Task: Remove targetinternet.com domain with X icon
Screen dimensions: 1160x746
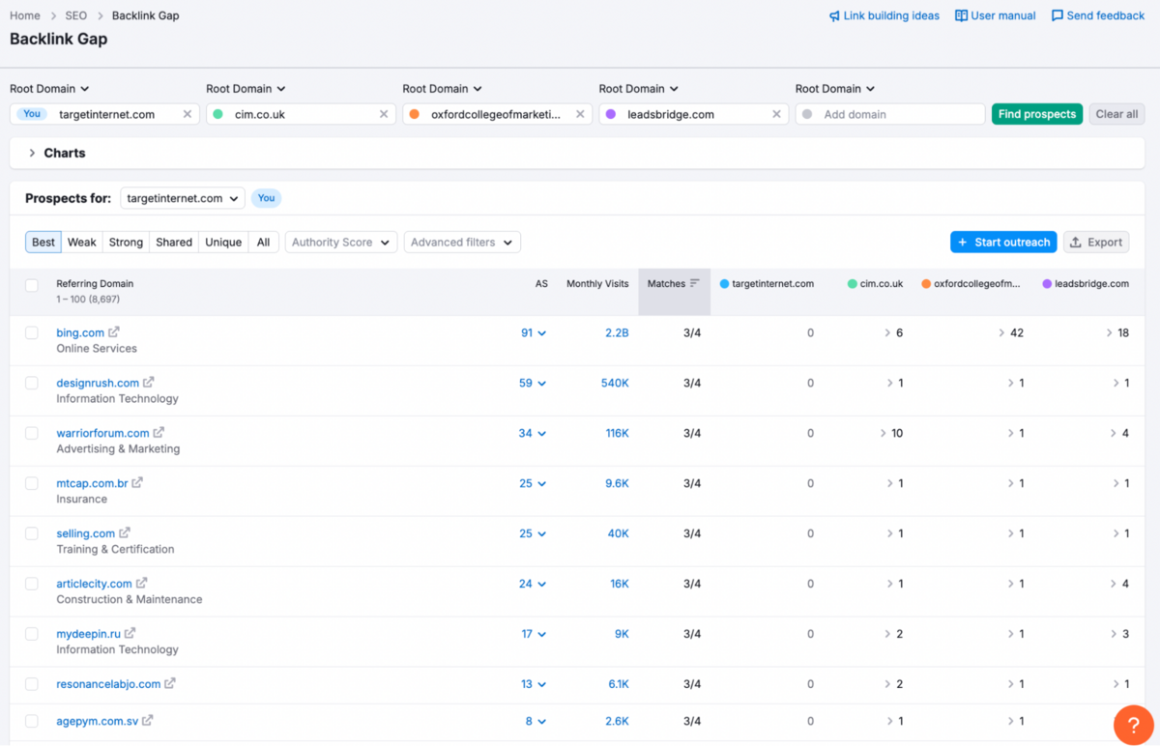Action: pyautogui.click(x=188, y=114)
